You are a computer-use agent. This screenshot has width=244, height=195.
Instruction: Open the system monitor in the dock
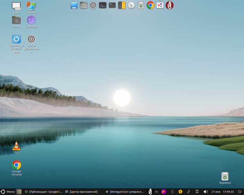(x=103, y=5)
